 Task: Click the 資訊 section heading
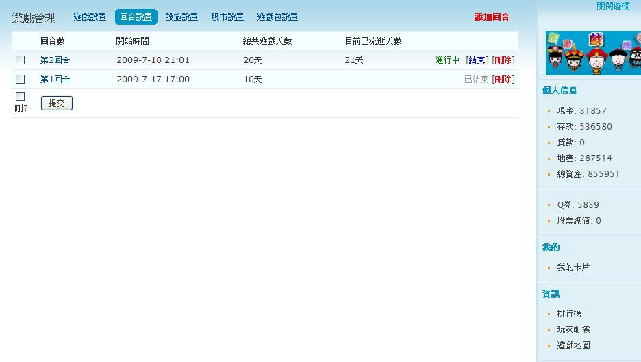[551, 293]
